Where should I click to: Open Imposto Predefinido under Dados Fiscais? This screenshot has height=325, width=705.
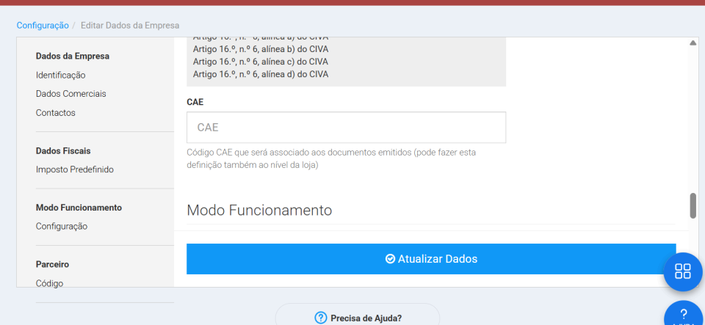click(x=74, y=169)
